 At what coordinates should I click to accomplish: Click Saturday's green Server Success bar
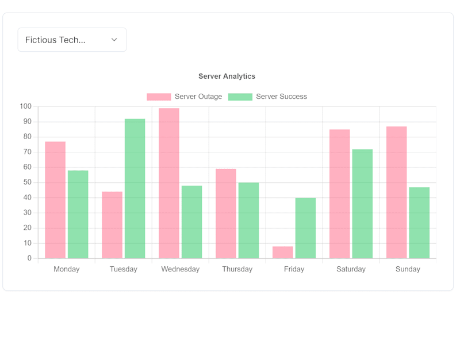[363, 204]
